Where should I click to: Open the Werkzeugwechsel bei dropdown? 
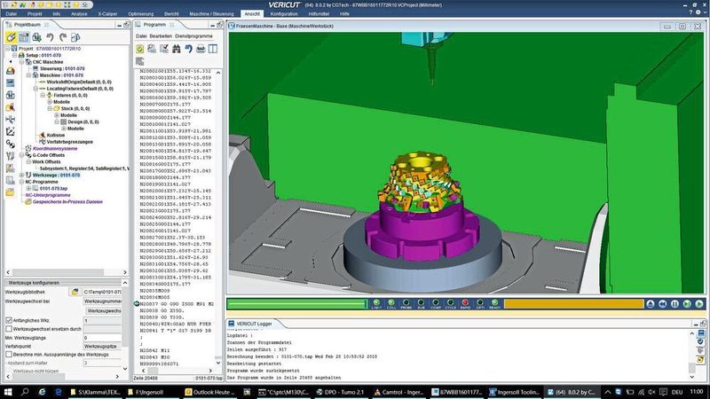tap(102, 301)
